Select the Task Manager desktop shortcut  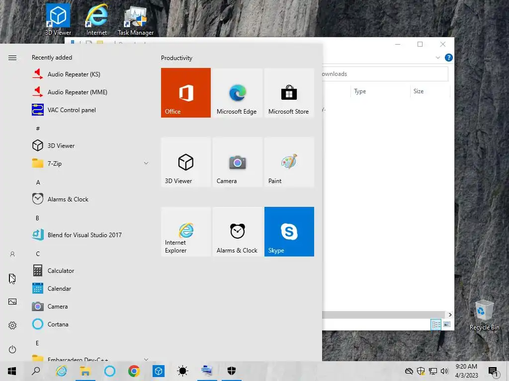tap(136, 21)
